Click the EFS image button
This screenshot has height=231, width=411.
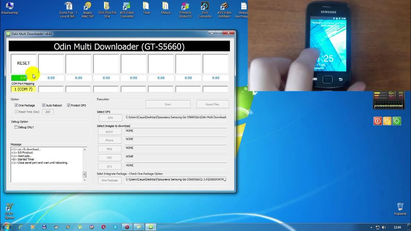[109, 166]
